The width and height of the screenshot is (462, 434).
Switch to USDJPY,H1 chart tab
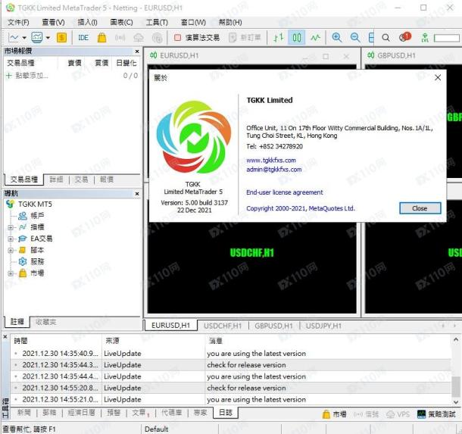tap(323, 326)
